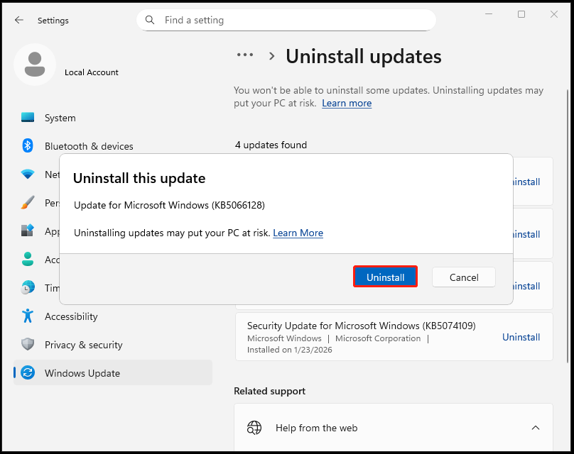The image size is (574, 454).
Task: Open Bluetooth & devices settings
Action: tap(26, 146)
